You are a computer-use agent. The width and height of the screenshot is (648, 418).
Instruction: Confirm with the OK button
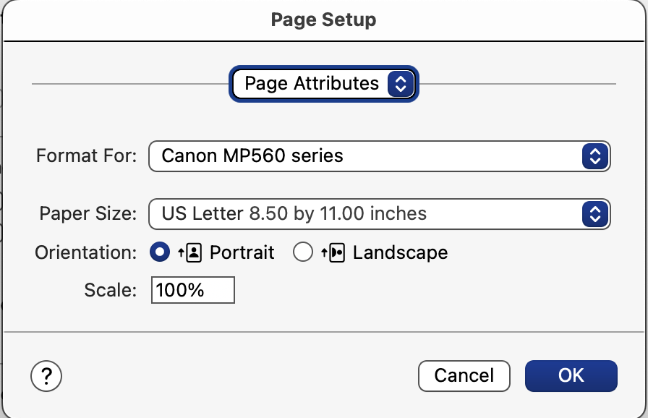[x=571, y=376]
